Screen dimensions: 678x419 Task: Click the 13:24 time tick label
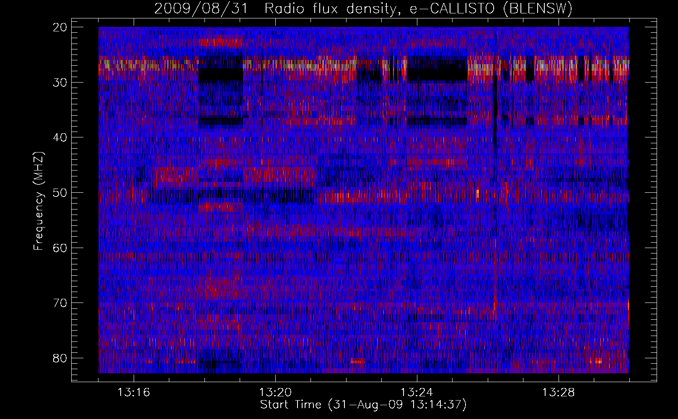tap(417, 393)
